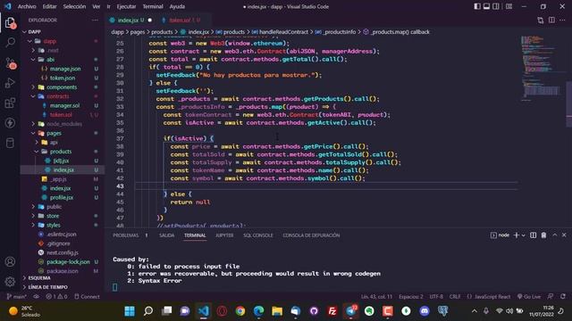This screenshot has width=572, height=321.
Task: Click the code minimap
Action: [541, 68]
